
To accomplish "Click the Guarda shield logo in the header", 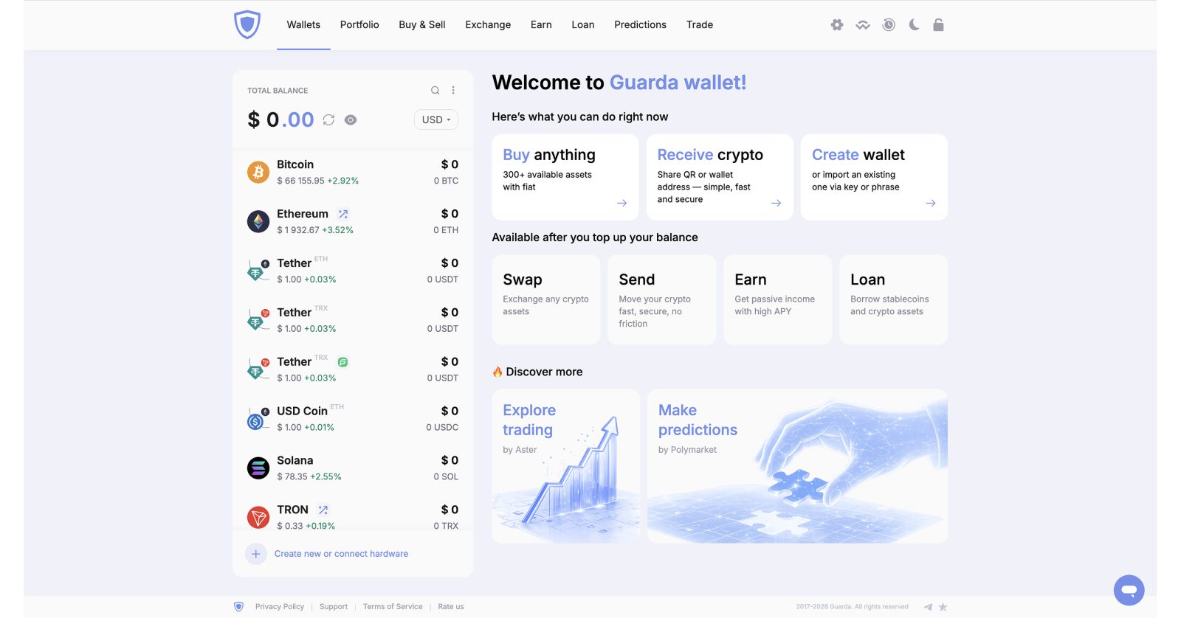I will [x=247, y=24].
